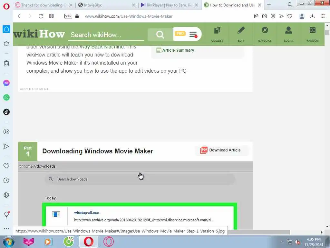Image resolution: width=330 pixels, height=248 pixels.
Task: Open TikTok in the sidebar
Action: 6,112
